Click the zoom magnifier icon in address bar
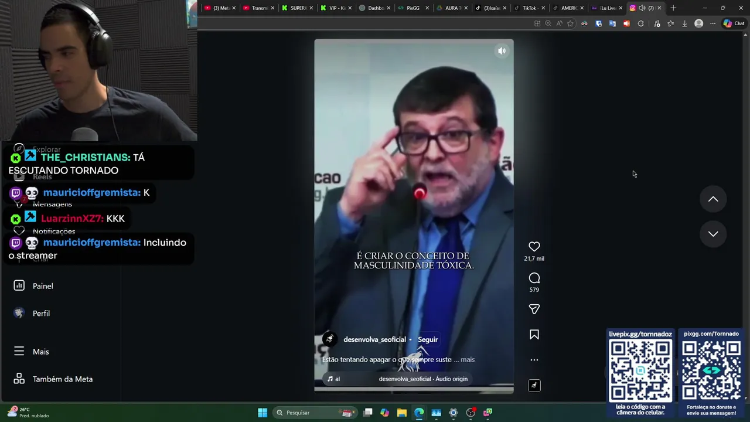 (x=548, y=23)
